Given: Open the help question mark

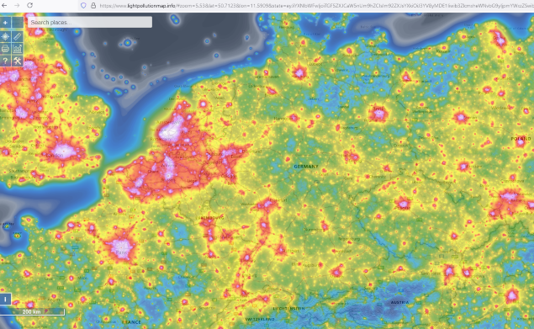Looking at the screenshot, I should click(5, 61).
